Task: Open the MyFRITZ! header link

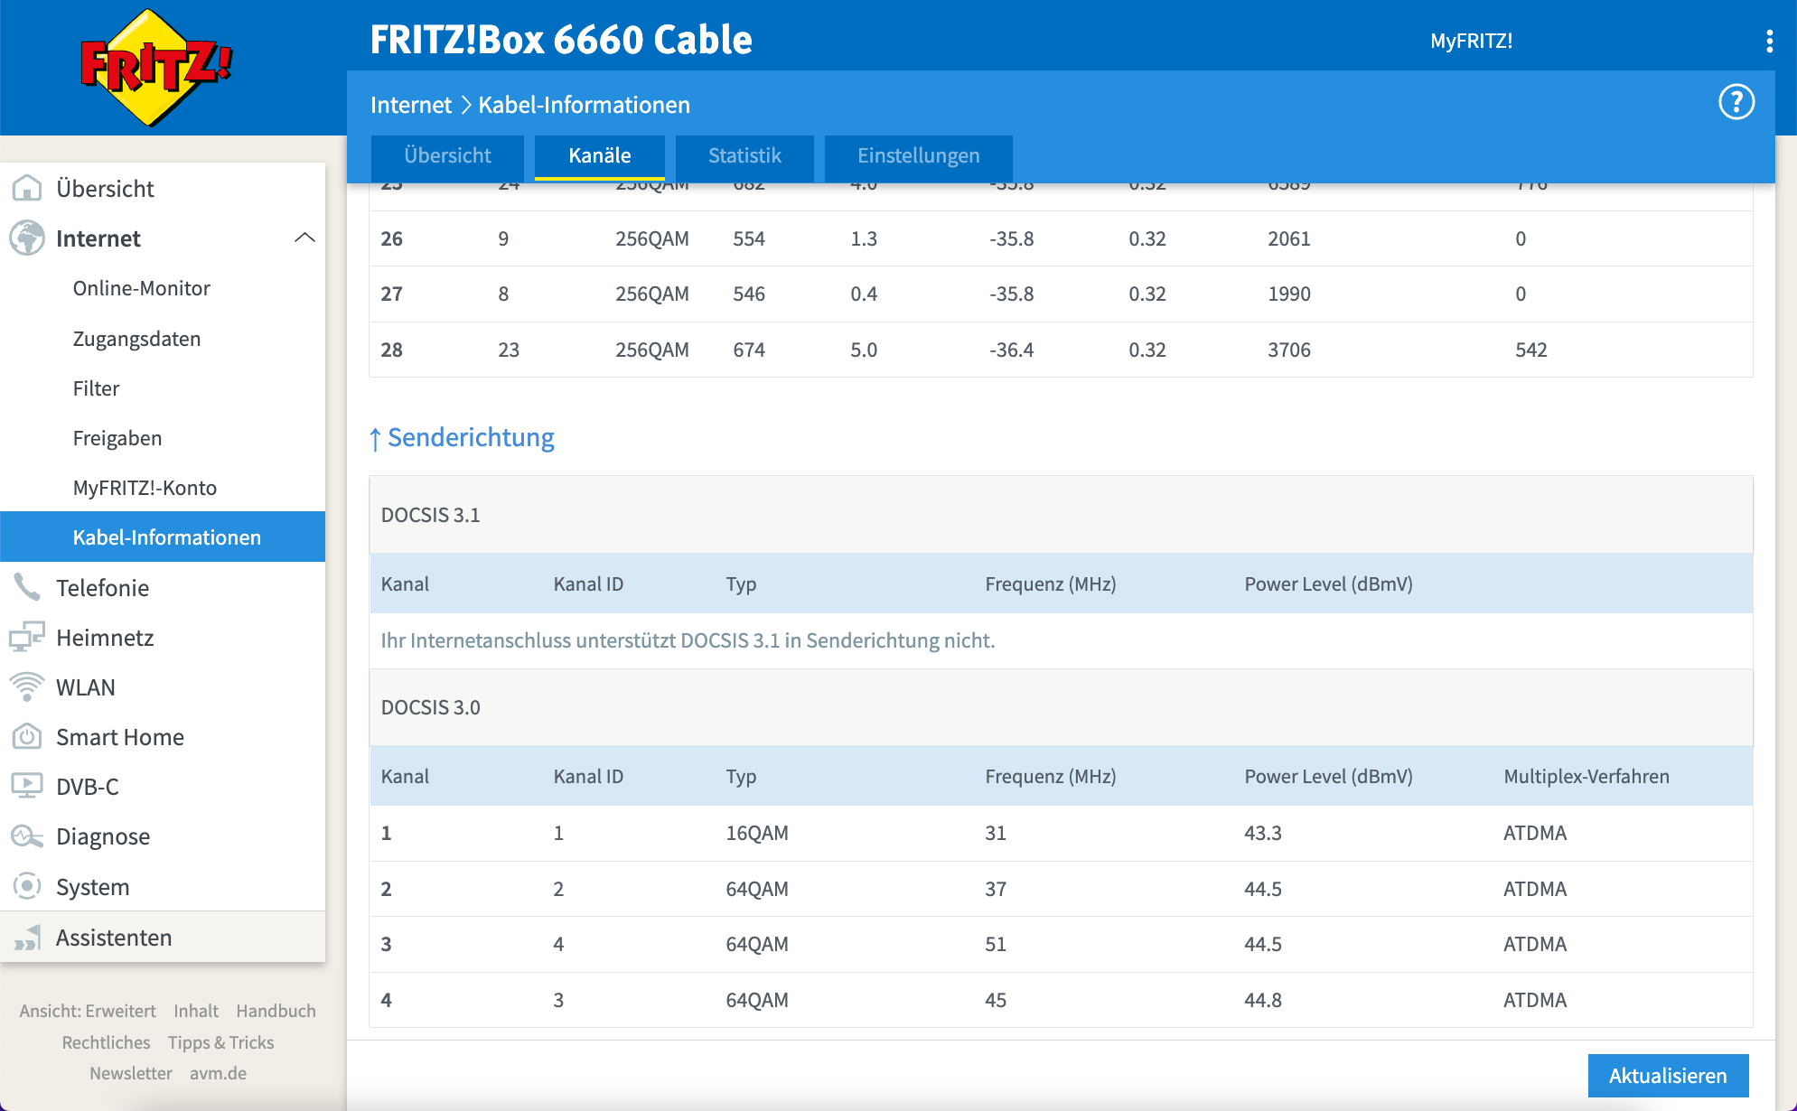Action: [x=1471, y=41]
